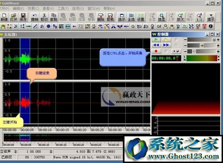Open the 文件(F) menu
This screenshot has width=223, height=163.
pos(4,9)
